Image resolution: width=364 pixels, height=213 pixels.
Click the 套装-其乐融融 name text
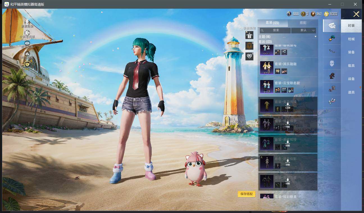coord(286,64)
